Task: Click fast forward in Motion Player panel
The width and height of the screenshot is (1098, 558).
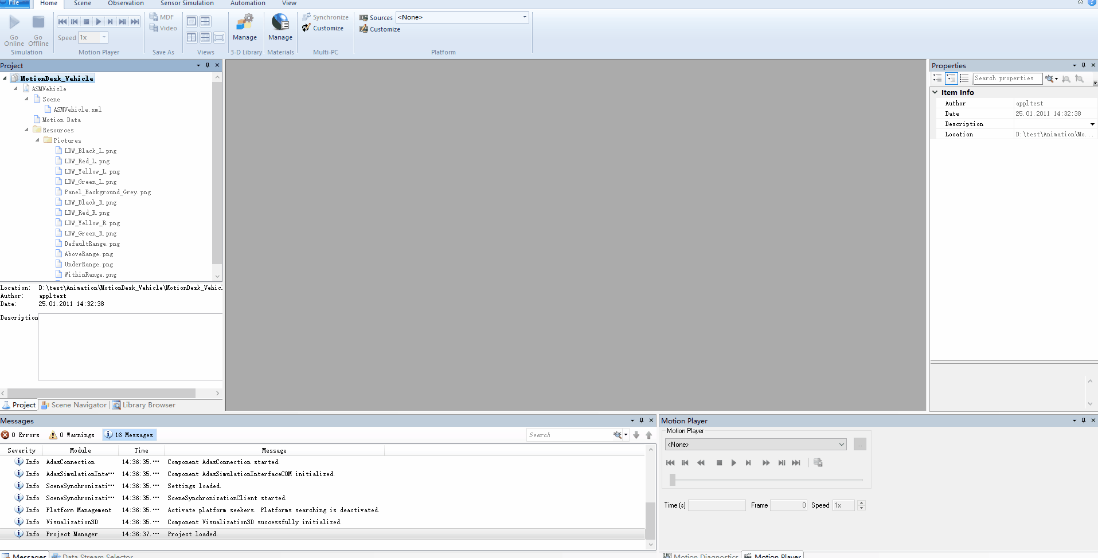Action: [x=766, y=463]
